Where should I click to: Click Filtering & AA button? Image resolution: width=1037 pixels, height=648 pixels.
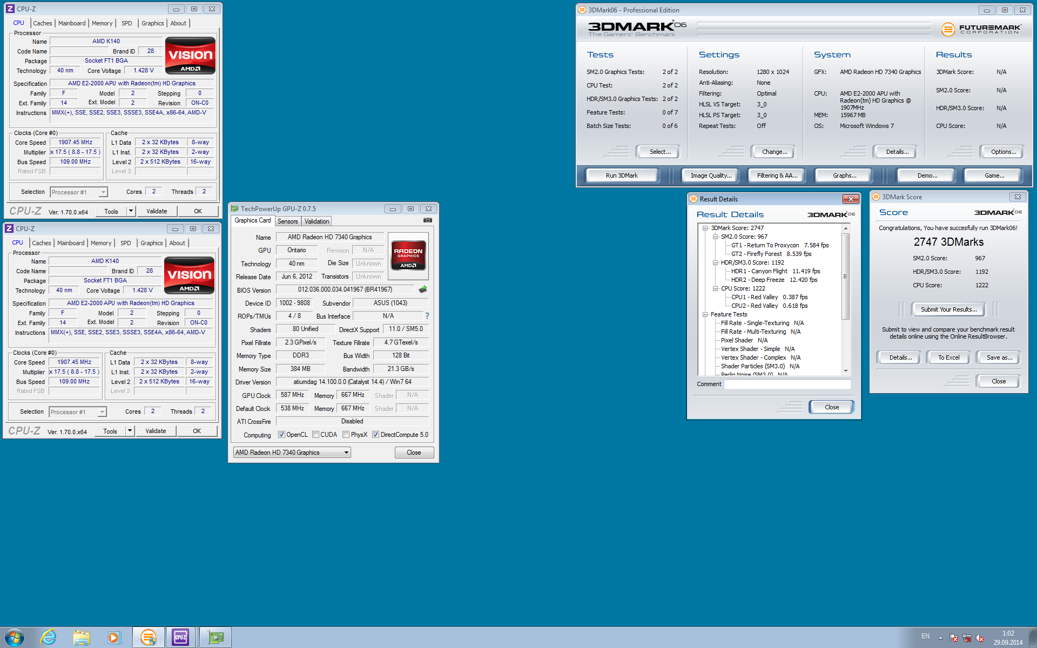[x=777, y=175]
